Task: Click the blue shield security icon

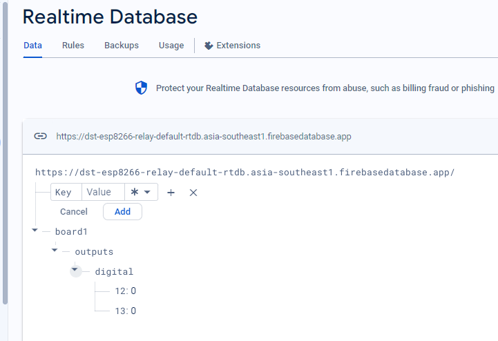Action: pos(141,88)
